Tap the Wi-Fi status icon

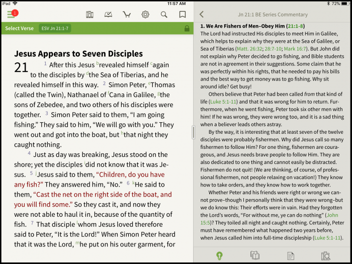[x=15, y=3]
